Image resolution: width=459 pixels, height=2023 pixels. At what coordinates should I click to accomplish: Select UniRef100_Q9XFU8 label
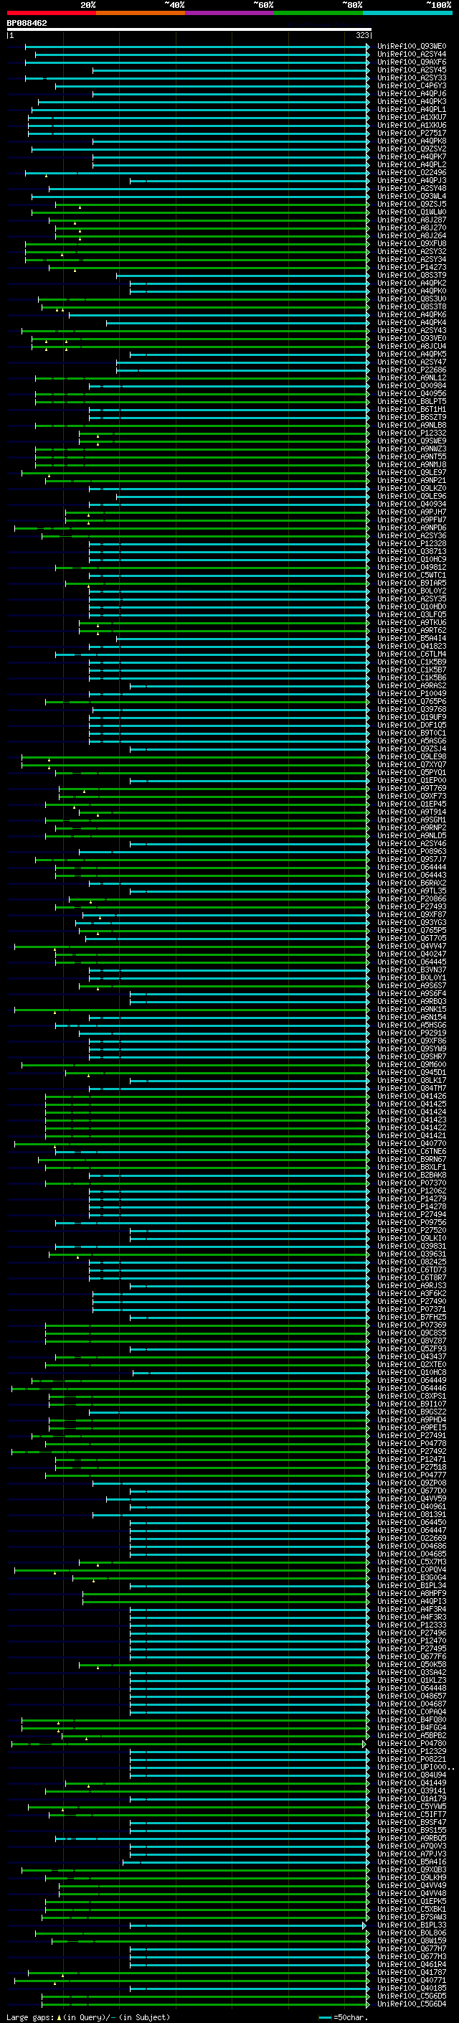point(411,243)
